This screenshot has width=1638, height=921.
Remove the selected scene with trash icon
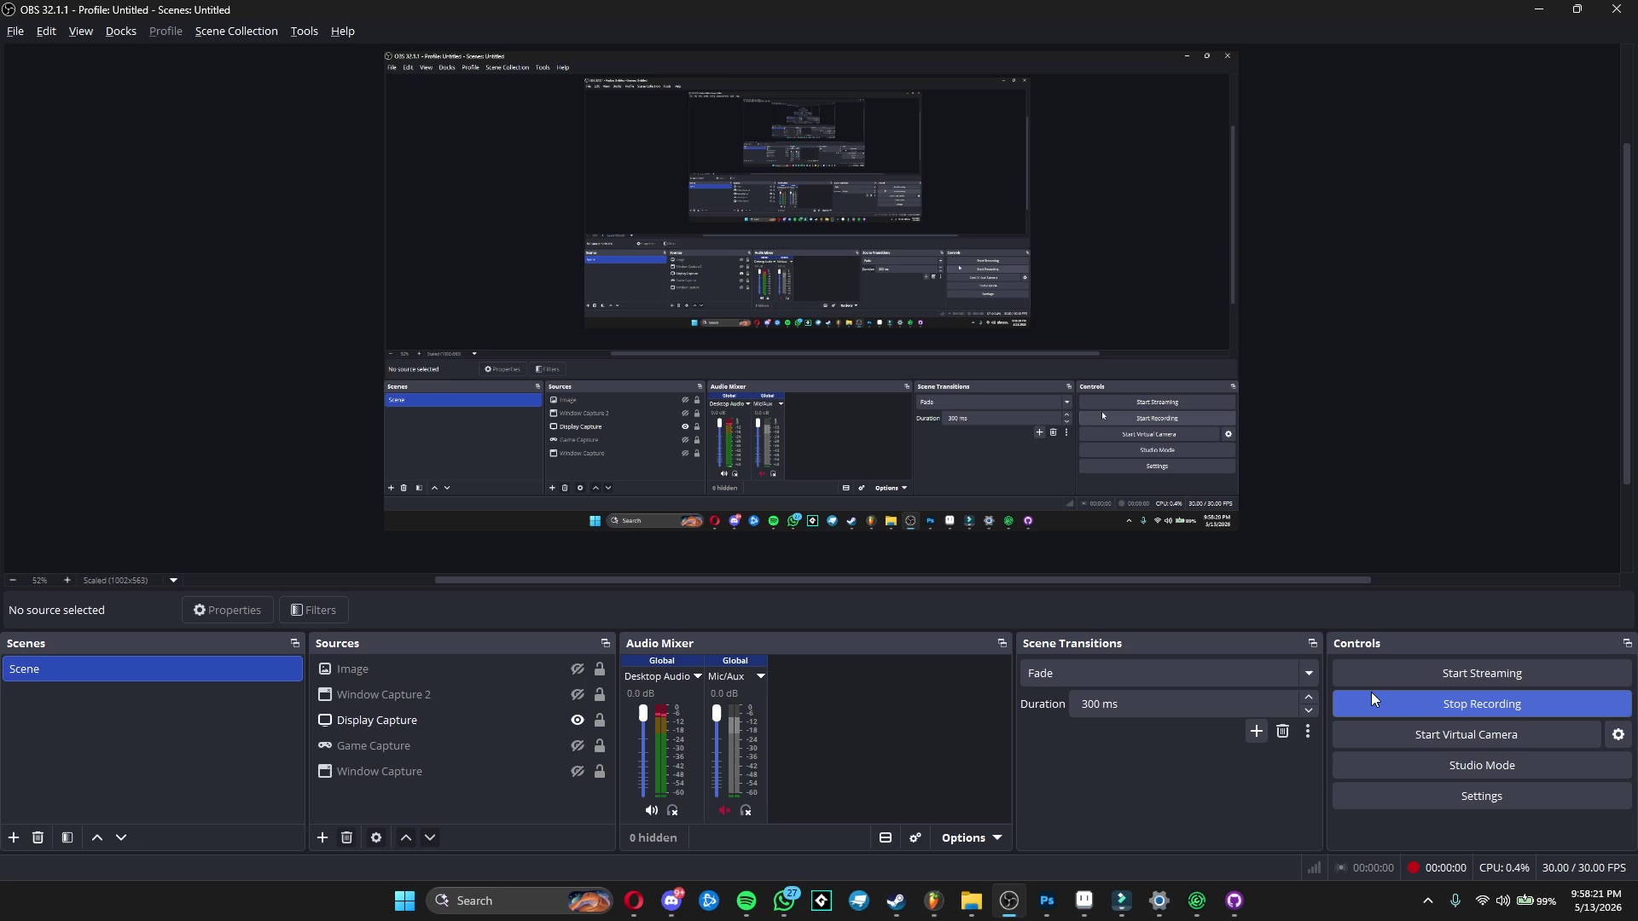[x=38, y=837]
